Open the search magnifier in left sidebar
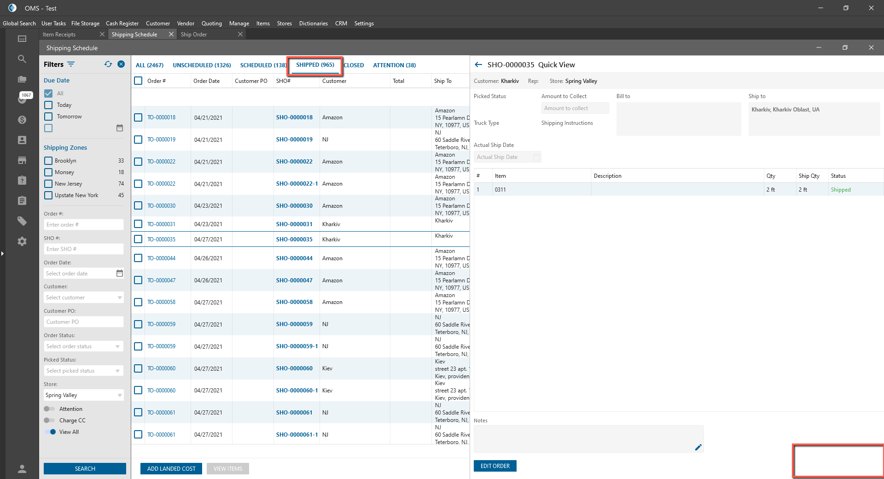Screen dimensions: 884x479 (22, 59)
